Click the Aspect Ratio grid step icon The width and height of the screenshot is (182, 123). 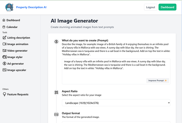pyautogui.click(x=56, y=92)
